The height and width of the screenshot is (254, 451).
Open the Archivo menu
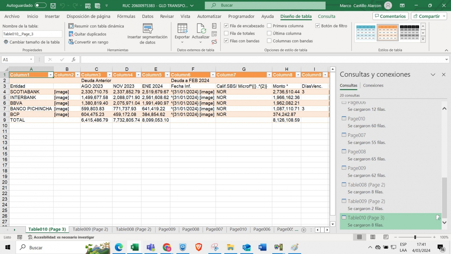tap(12, 16)
